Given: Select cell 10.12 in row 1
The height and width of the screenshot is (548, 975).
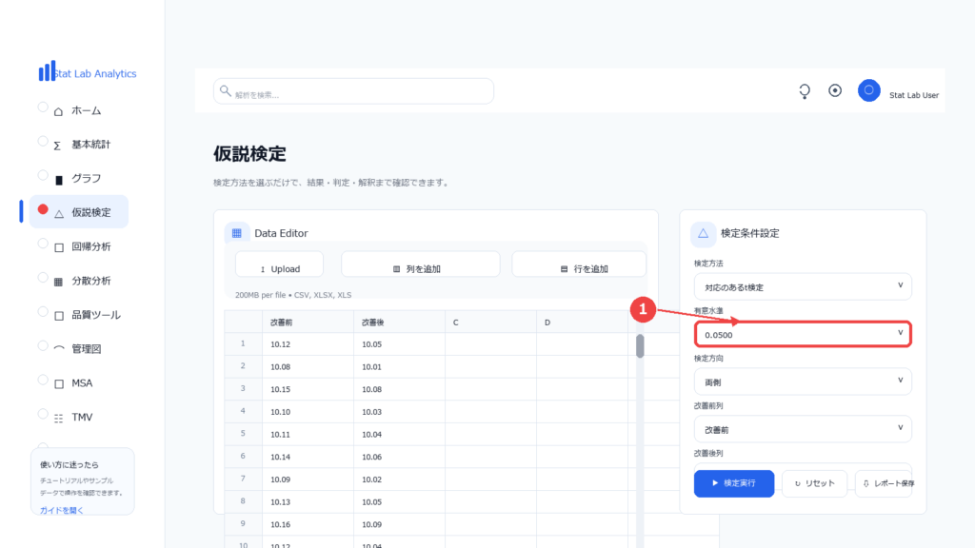Looking at the screenshot, I should [x=308, y=344].
